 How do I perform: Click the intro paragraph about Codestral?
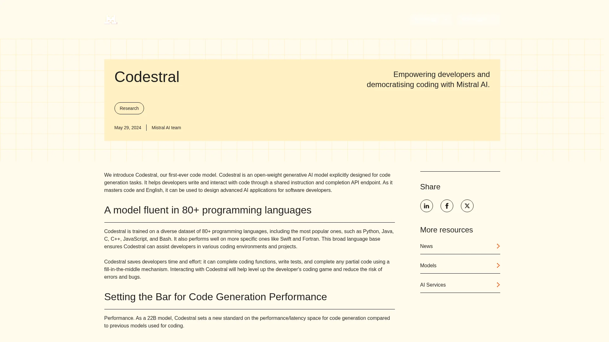249,183
